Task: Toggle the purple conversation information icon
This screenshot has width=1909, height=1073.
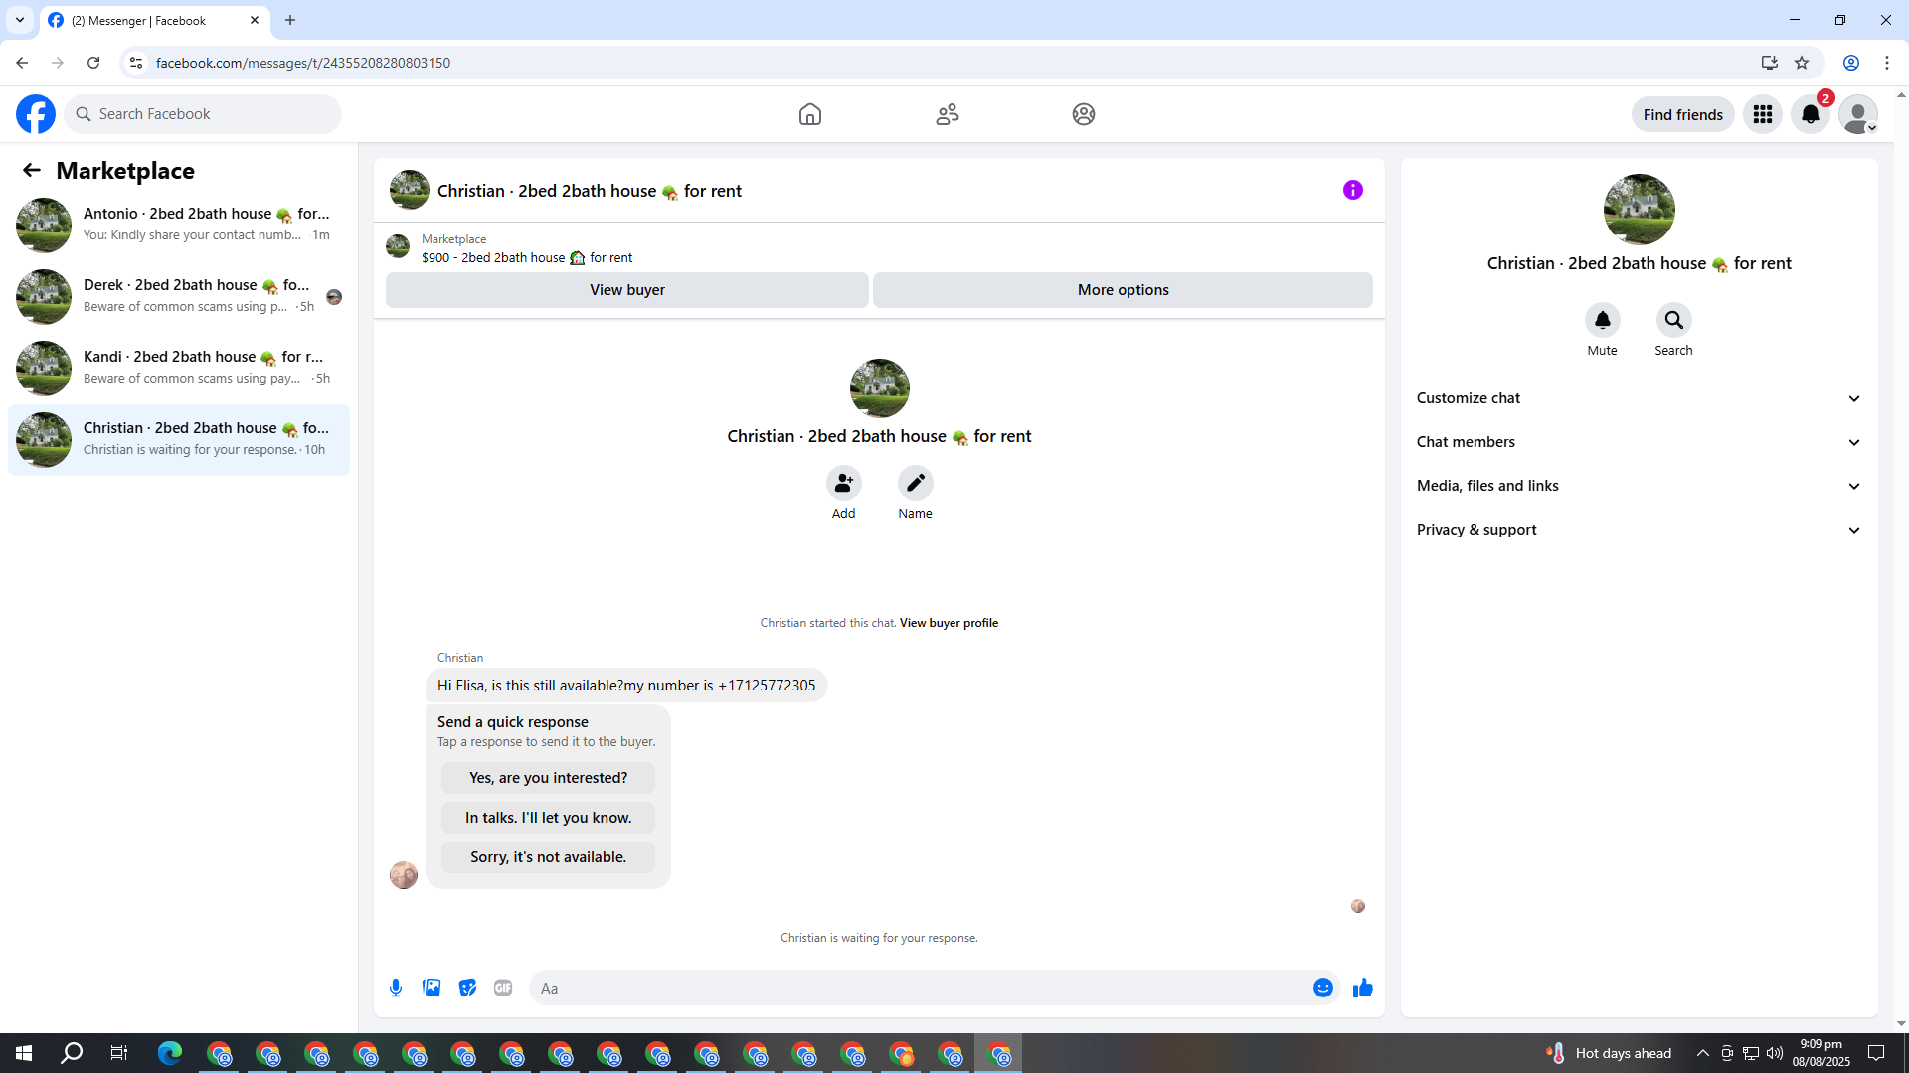Action: [x=1352, y=190]
